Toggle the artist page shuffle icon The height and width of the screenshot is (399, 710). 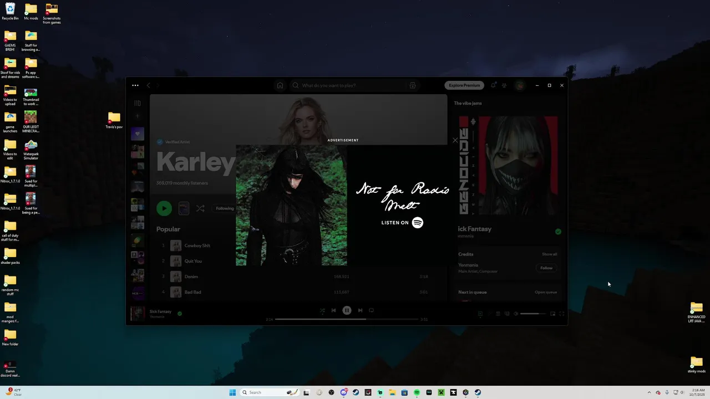tap(200, 208)
